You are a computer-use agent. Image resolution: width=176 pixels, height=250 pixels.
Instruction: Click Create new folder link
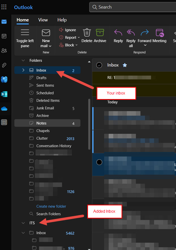point(51,206)
